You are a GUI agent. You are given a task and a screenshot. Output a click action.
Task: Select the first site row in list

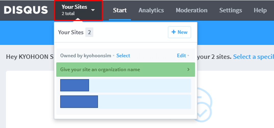tap(126, 86)
